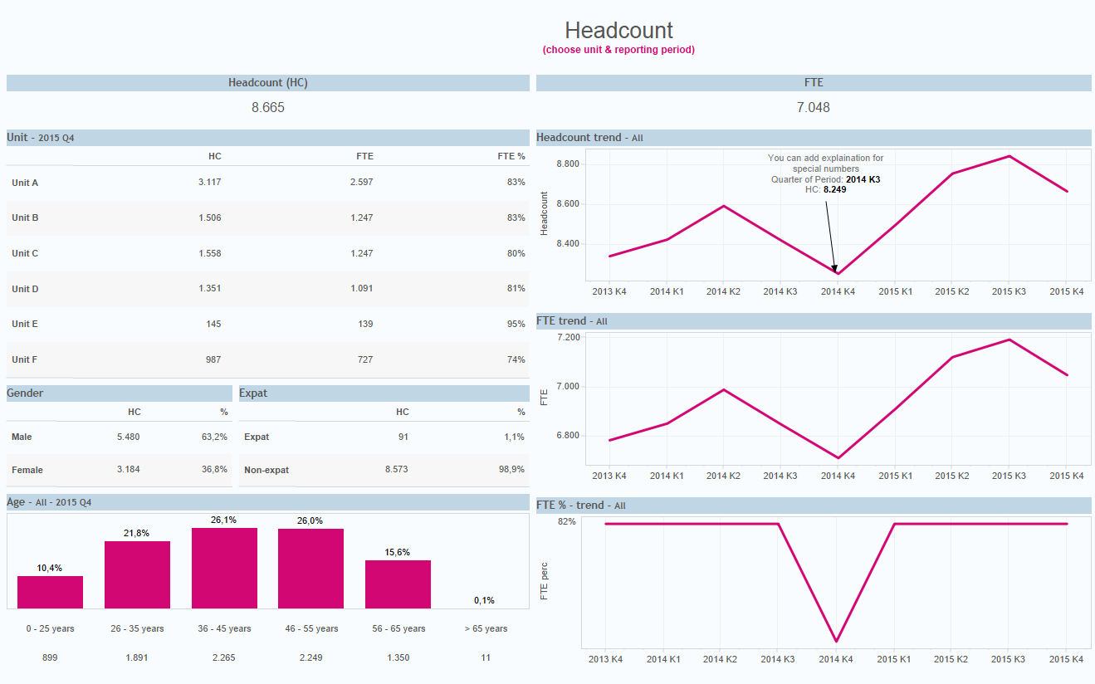Select the "Unit - 2015 Q4" section header
Image resolution: width=1095 pixels, height=684 pixels.
(268, 138)
